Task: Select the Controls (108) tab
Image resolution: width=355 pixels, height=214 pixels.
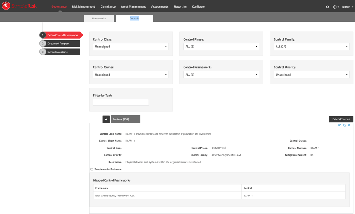Action: 125,119
